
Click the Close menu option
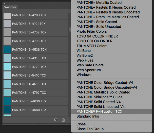tap(81, 124)
